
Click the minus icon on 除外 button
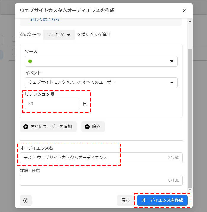click(x=87, y=127)
